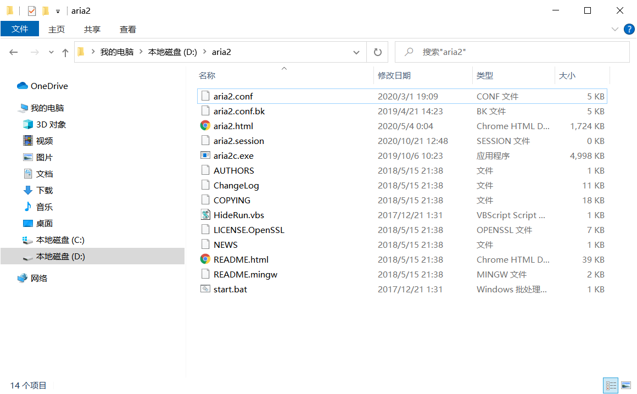Click the search aria2 input box

coord(512,52)
